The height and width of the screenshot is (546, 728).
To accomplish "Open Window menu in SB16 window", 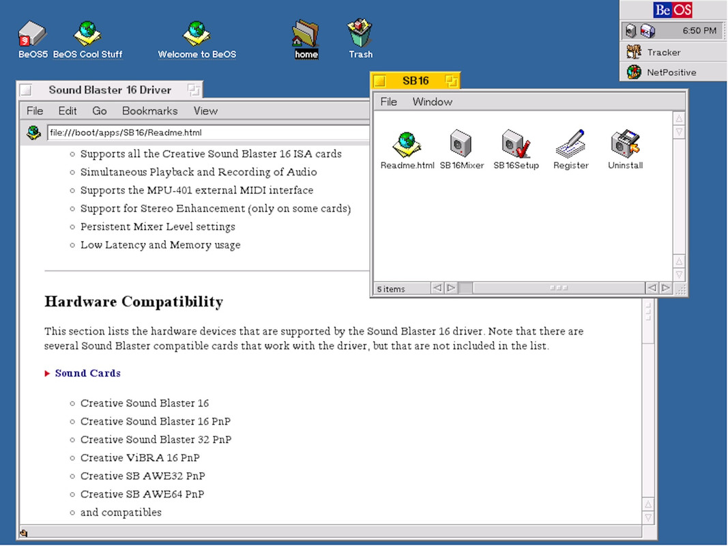I will click(x=433, y=102).
